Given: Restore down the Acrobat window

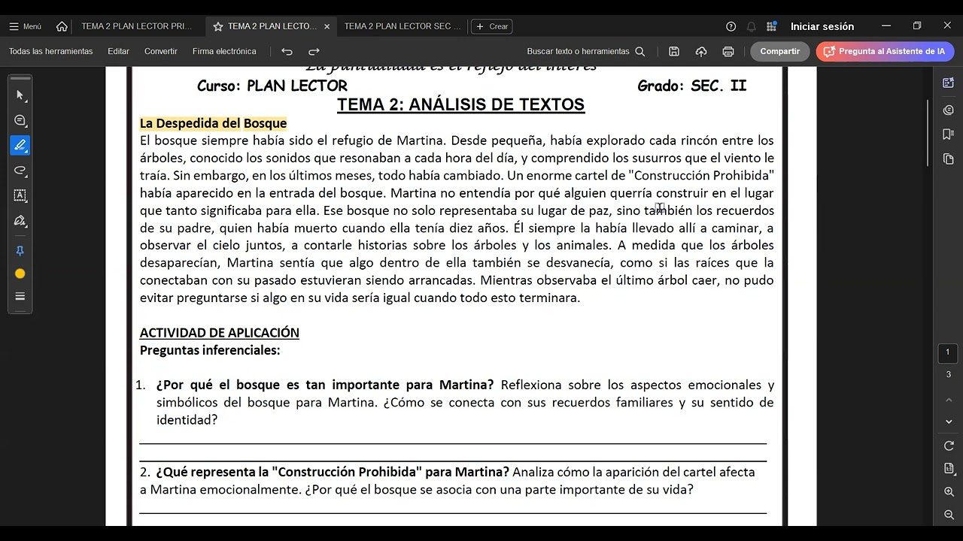Looking at the screenshot, I should pyautogui.click(x=917, y=26).
